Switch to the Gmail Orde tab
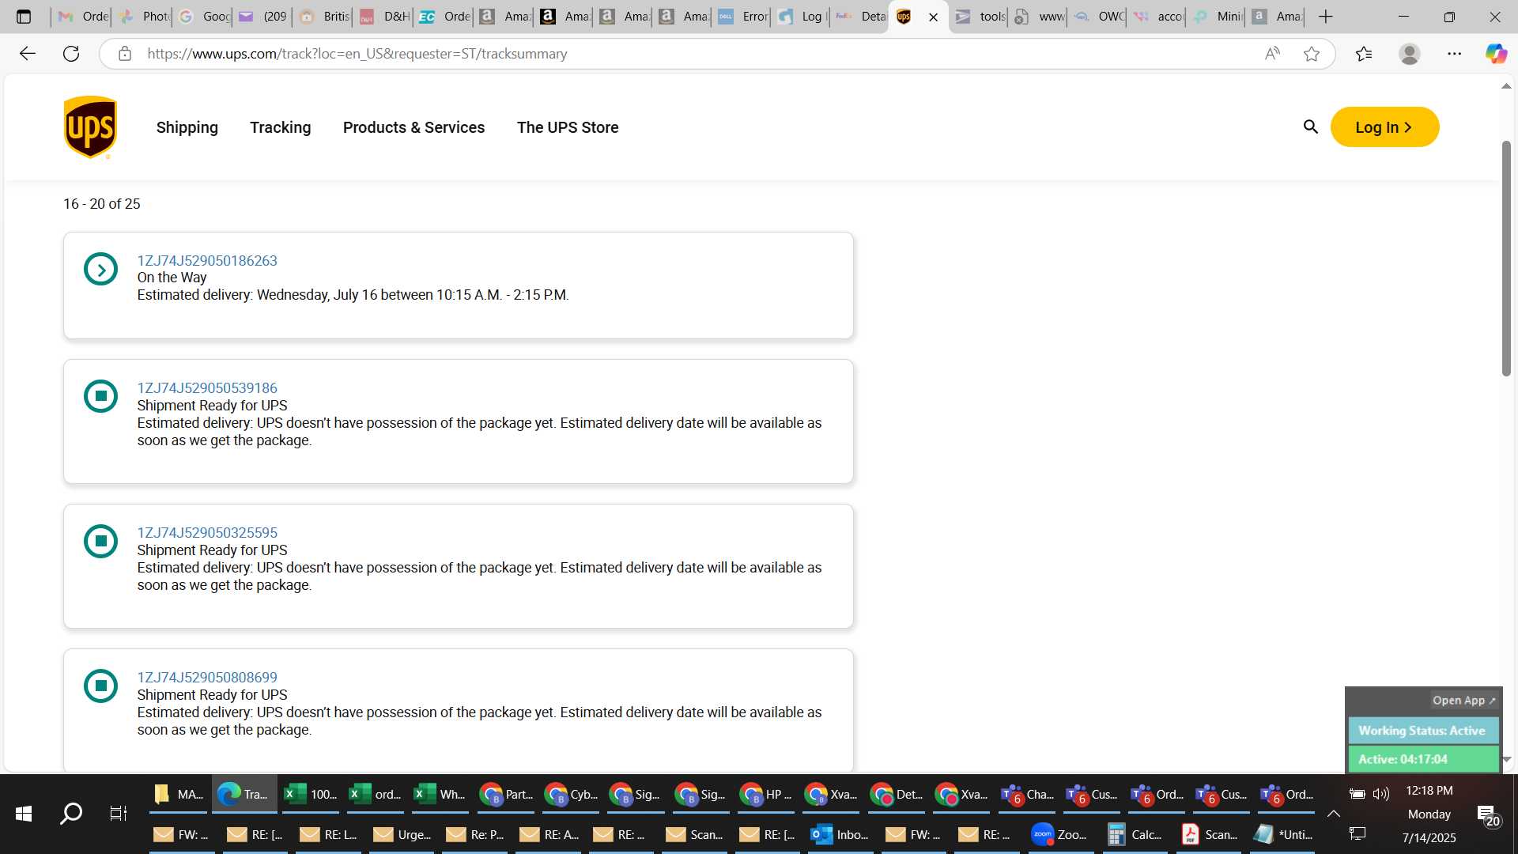Image resolution: width=1518 pixels, height=854 pixels. click(82, 17)
